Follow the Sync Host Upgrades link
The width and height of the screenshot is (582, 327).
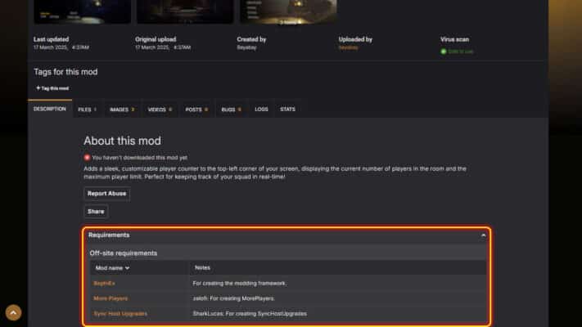click(x=121, y=313)
